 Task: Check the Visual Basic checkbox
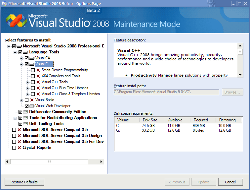tap(27, 100)
